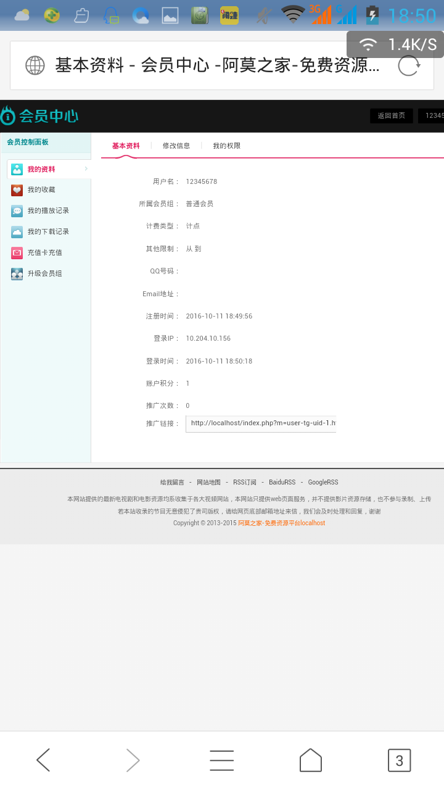Tap the 1.4K/S network speed overlay

tap(395, 44)
